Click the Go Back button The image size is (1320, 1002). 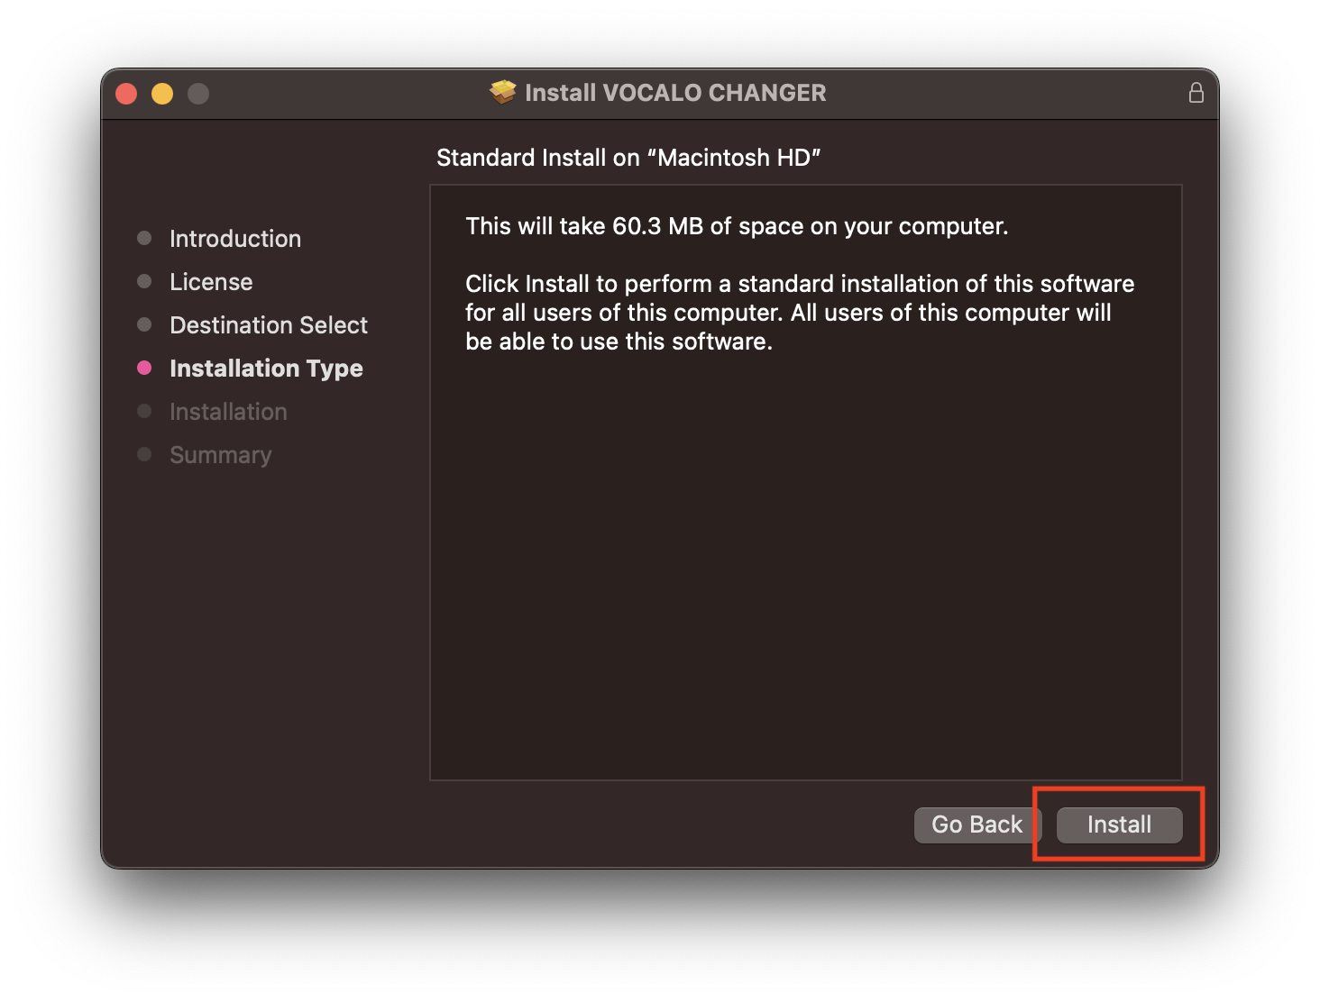point(977,824)
